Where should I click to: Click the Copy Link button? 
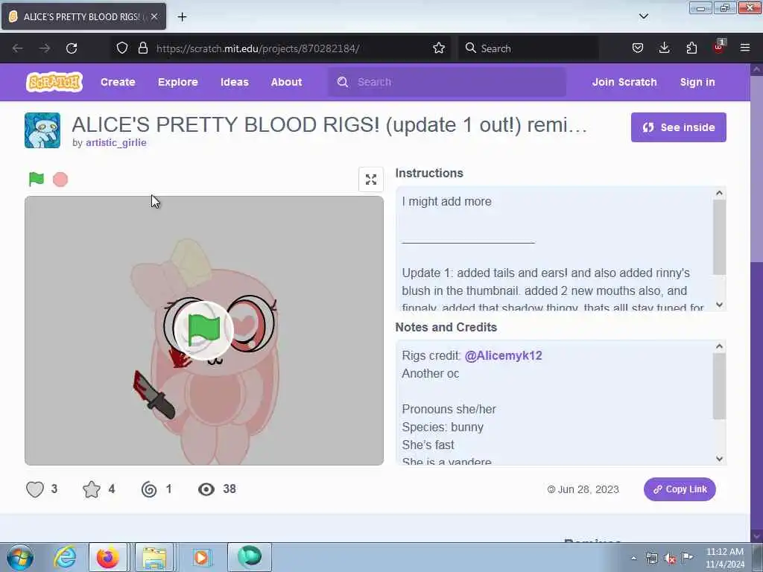point(680,489)
